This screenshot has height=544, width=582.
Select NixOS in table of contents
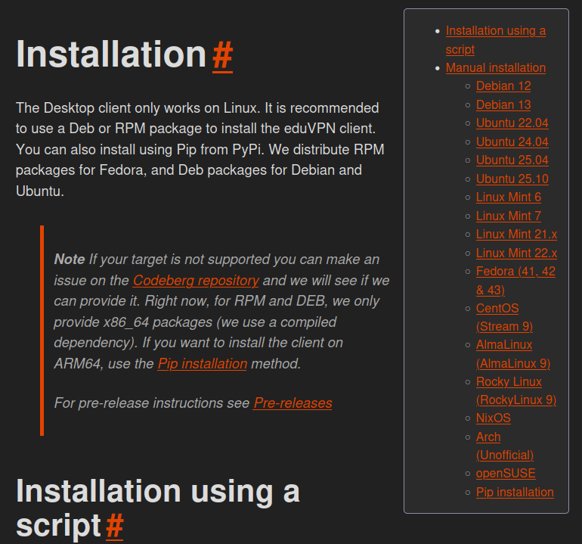493,418
